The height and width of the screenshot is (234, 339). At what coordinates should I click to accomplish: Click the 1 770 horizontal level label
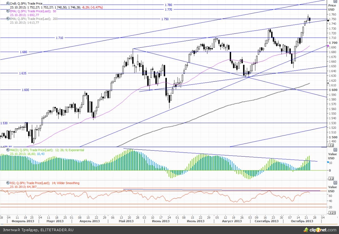pyautogui.click(x=169, y=10)
